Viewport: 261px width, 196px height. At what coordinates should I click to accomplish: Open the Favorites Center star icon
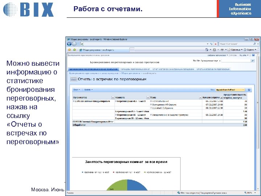pyautogui.click(x=69, y=50)
